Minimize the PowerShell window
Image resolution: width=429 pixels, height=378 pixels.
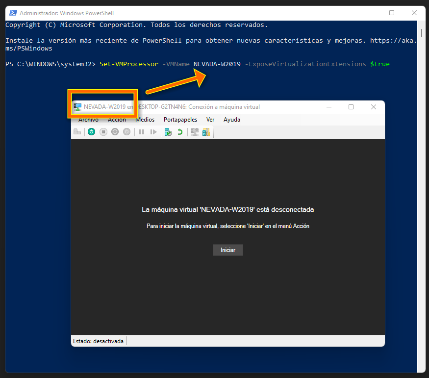(370, 13)
